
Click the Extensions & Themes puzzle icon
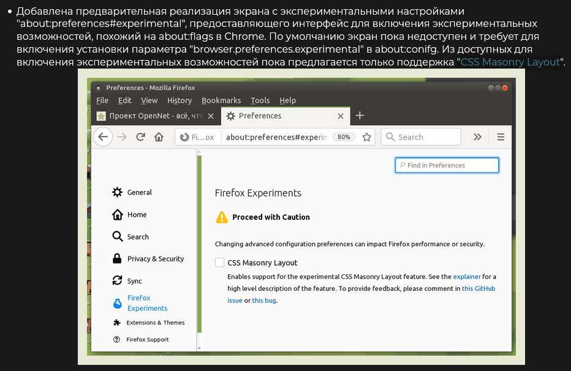click(x=116, y=323)
